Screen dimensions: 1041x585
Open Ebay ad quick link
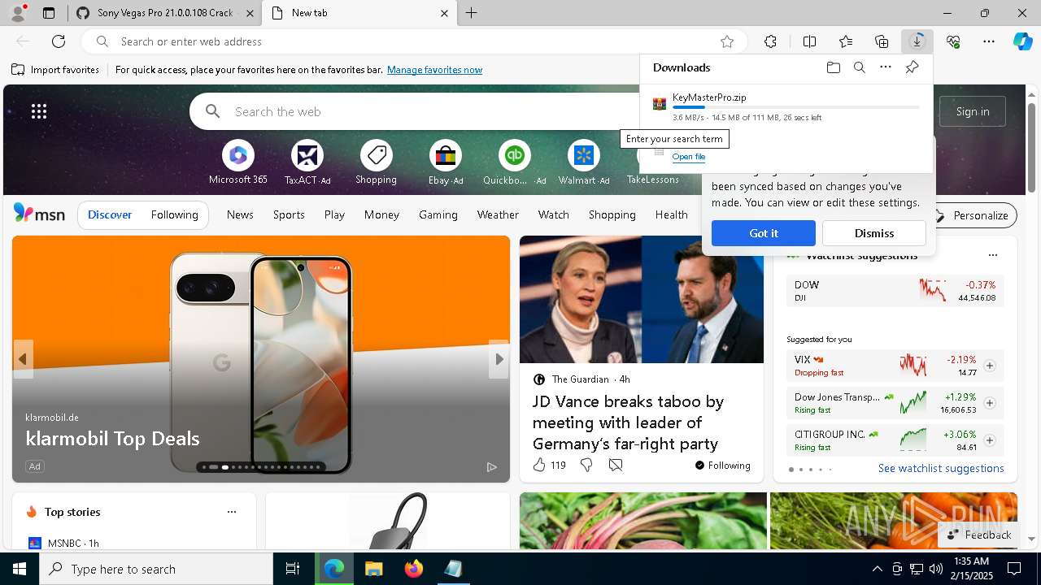point(445,162)
